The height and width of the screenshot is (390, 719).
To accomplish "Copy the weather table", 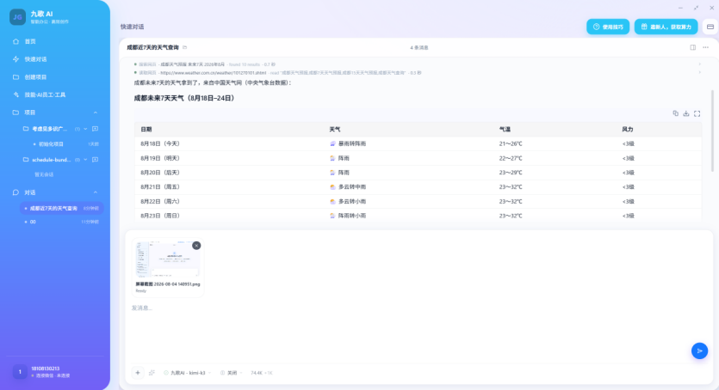I will (x=675, y=113).
